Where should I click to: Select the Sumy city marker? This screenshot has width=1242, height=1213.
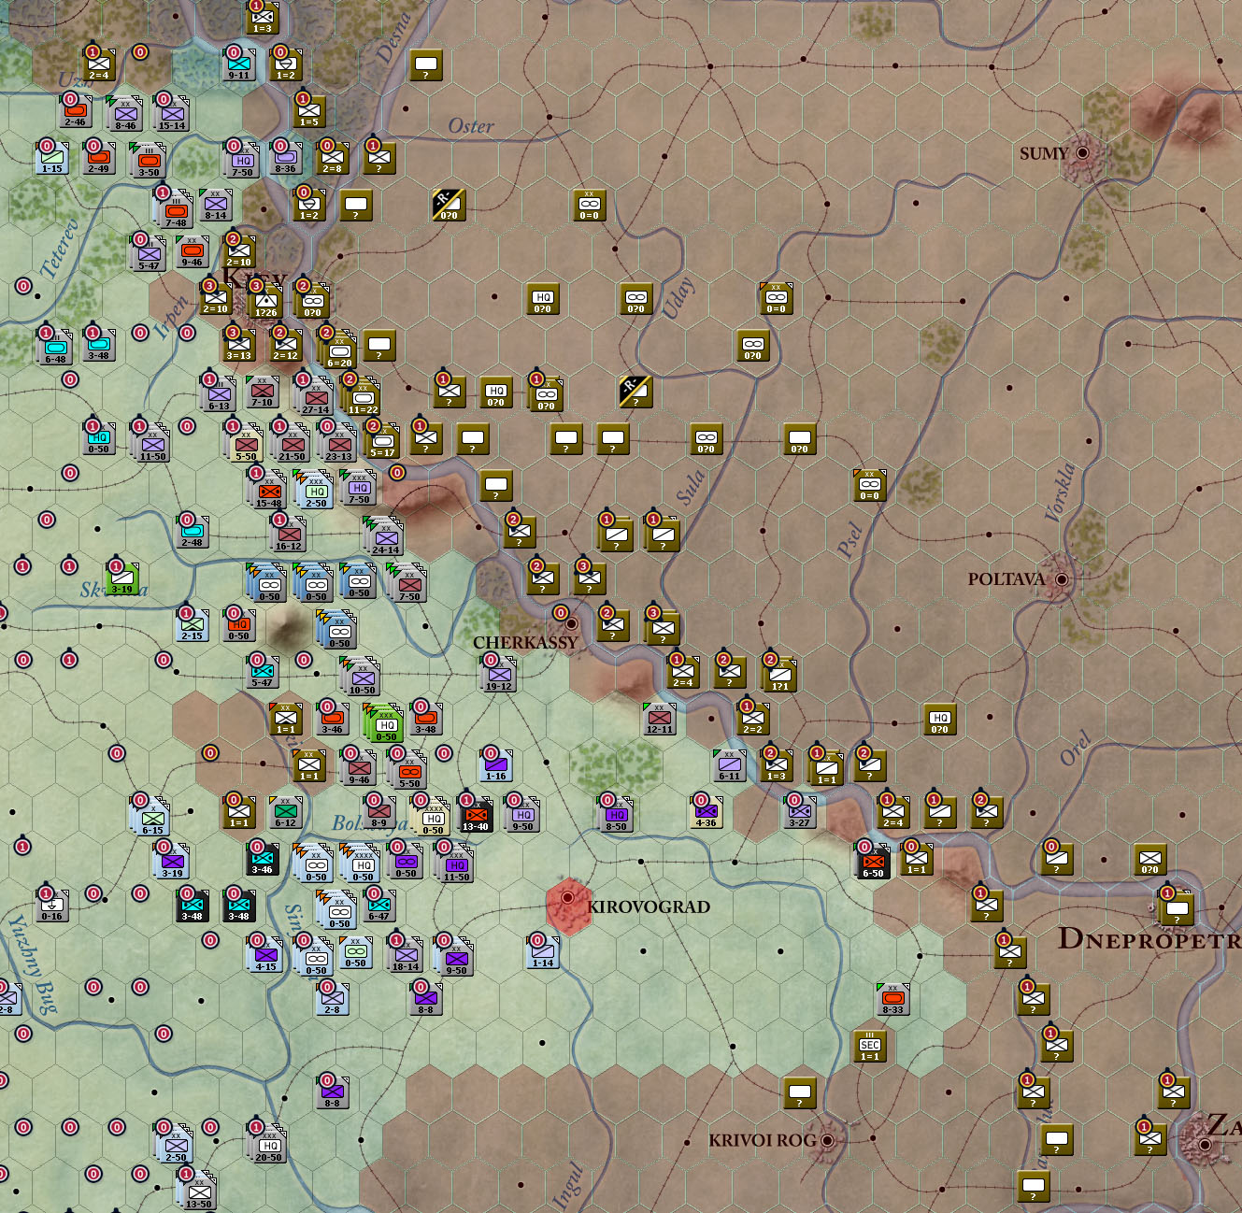pos(1083,151)
